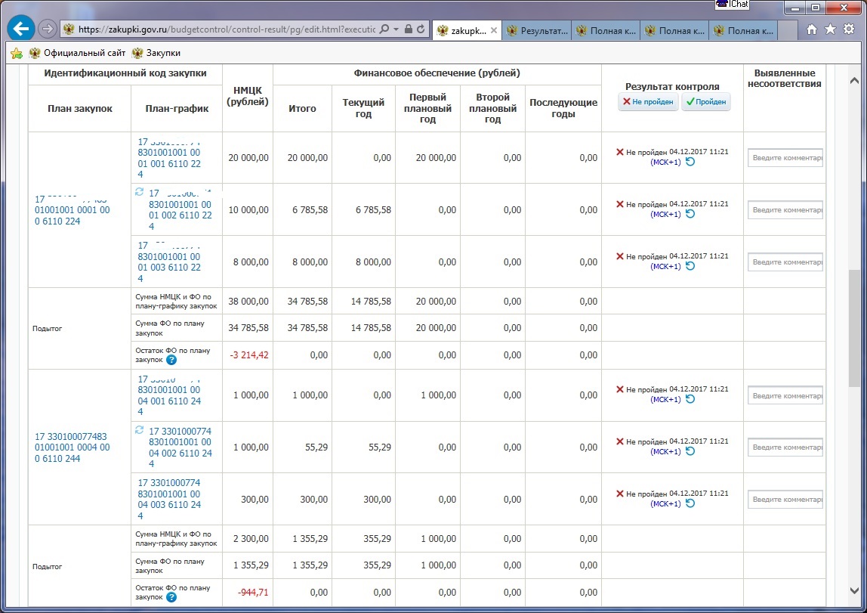Open Favorites star icon in browser toolbar

point(830,29)
